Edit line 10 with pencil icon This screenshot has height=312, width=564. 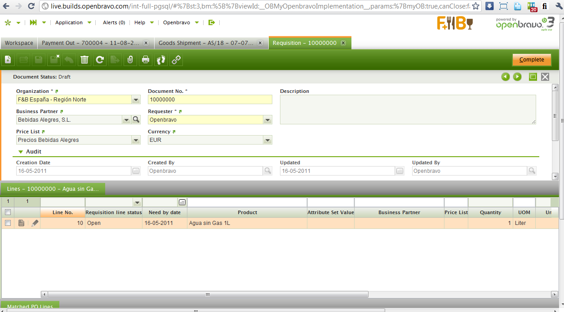pos(35,223)
